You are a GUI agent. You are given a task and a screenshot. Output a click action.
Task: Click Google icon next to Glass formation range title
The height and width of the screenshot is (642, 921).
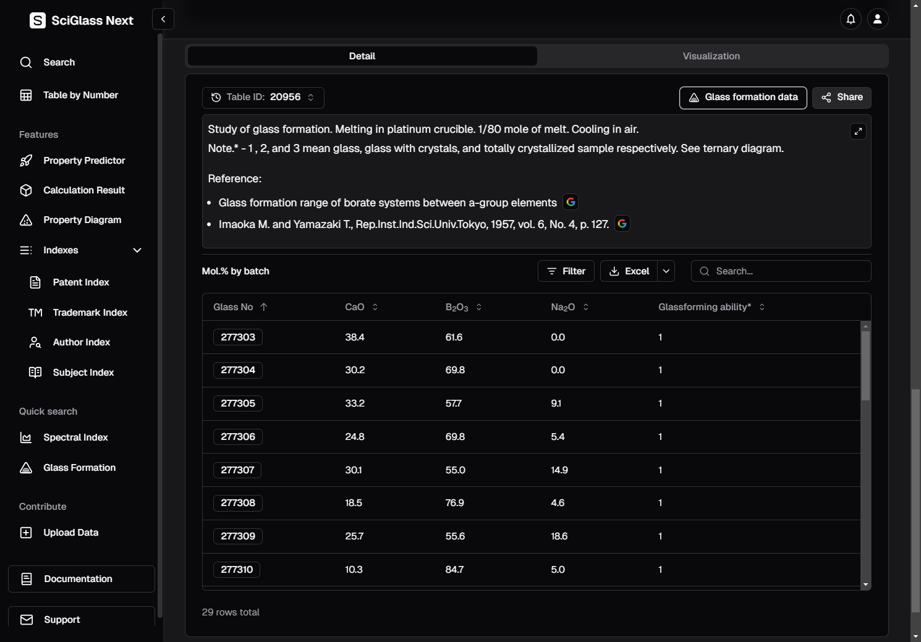(x=571, y=202)
